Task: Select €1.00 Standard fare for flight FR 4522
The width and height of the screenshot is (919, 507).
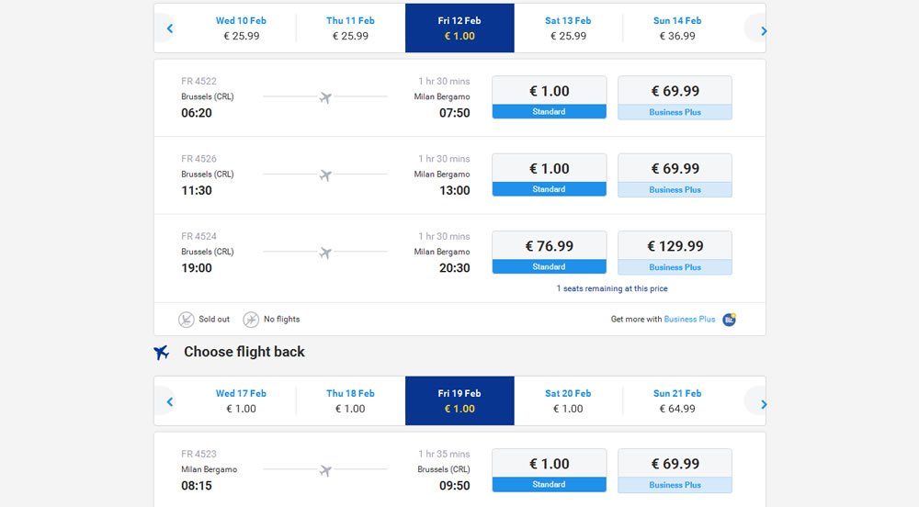Action: [550, 97]
